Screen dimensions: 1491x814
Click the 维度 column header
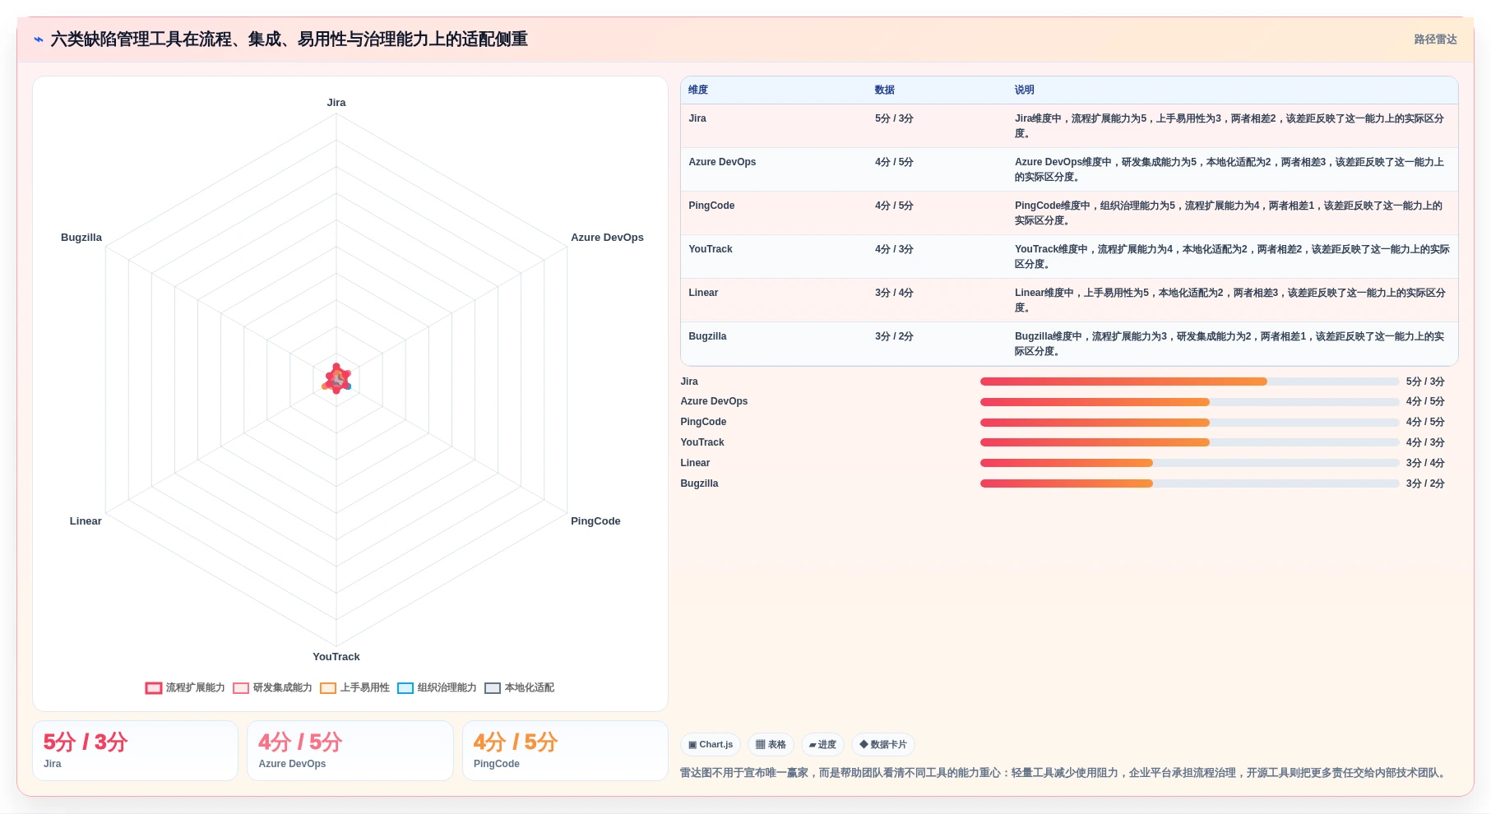[698, 90]
